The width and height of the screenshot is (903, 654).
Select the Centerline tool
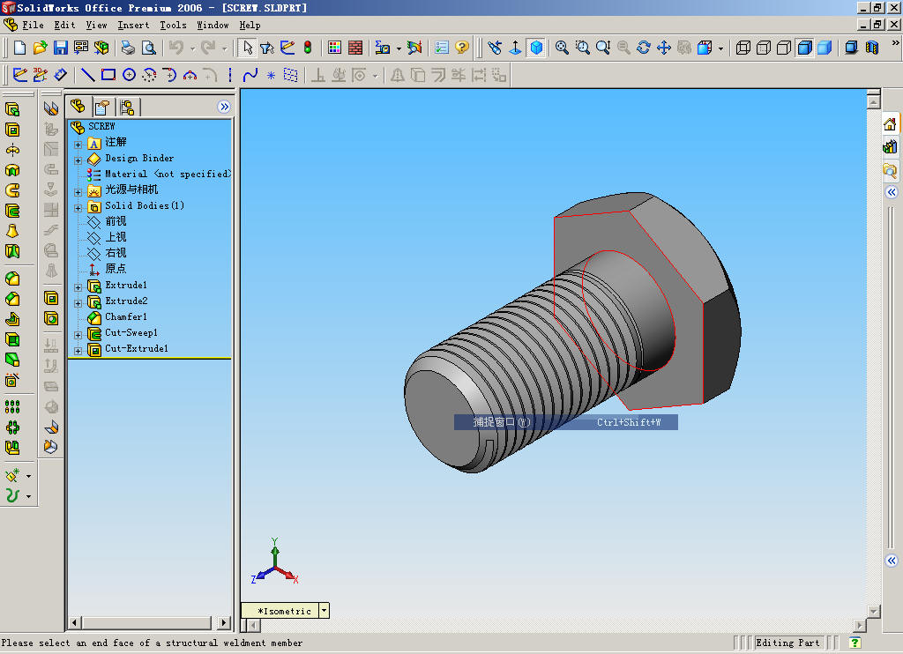pos(230,75)
